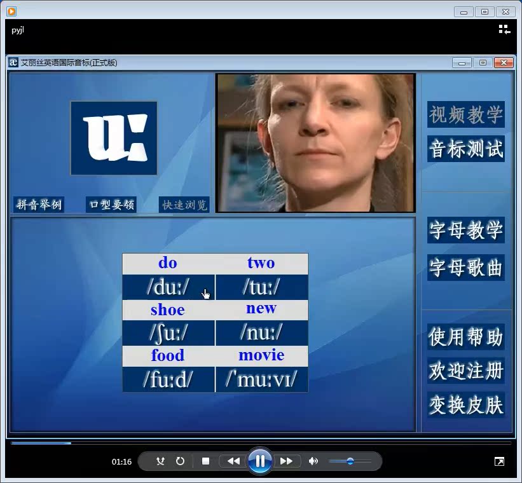Open 字母歌曲 from the sidebar
The width and height of the screenshot is (522, 483).
(x=466, y=267)
